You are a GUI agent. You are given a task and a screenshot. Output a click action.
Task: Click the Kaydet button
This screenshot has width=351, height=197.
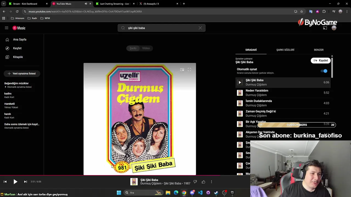[x=321, y=60]
